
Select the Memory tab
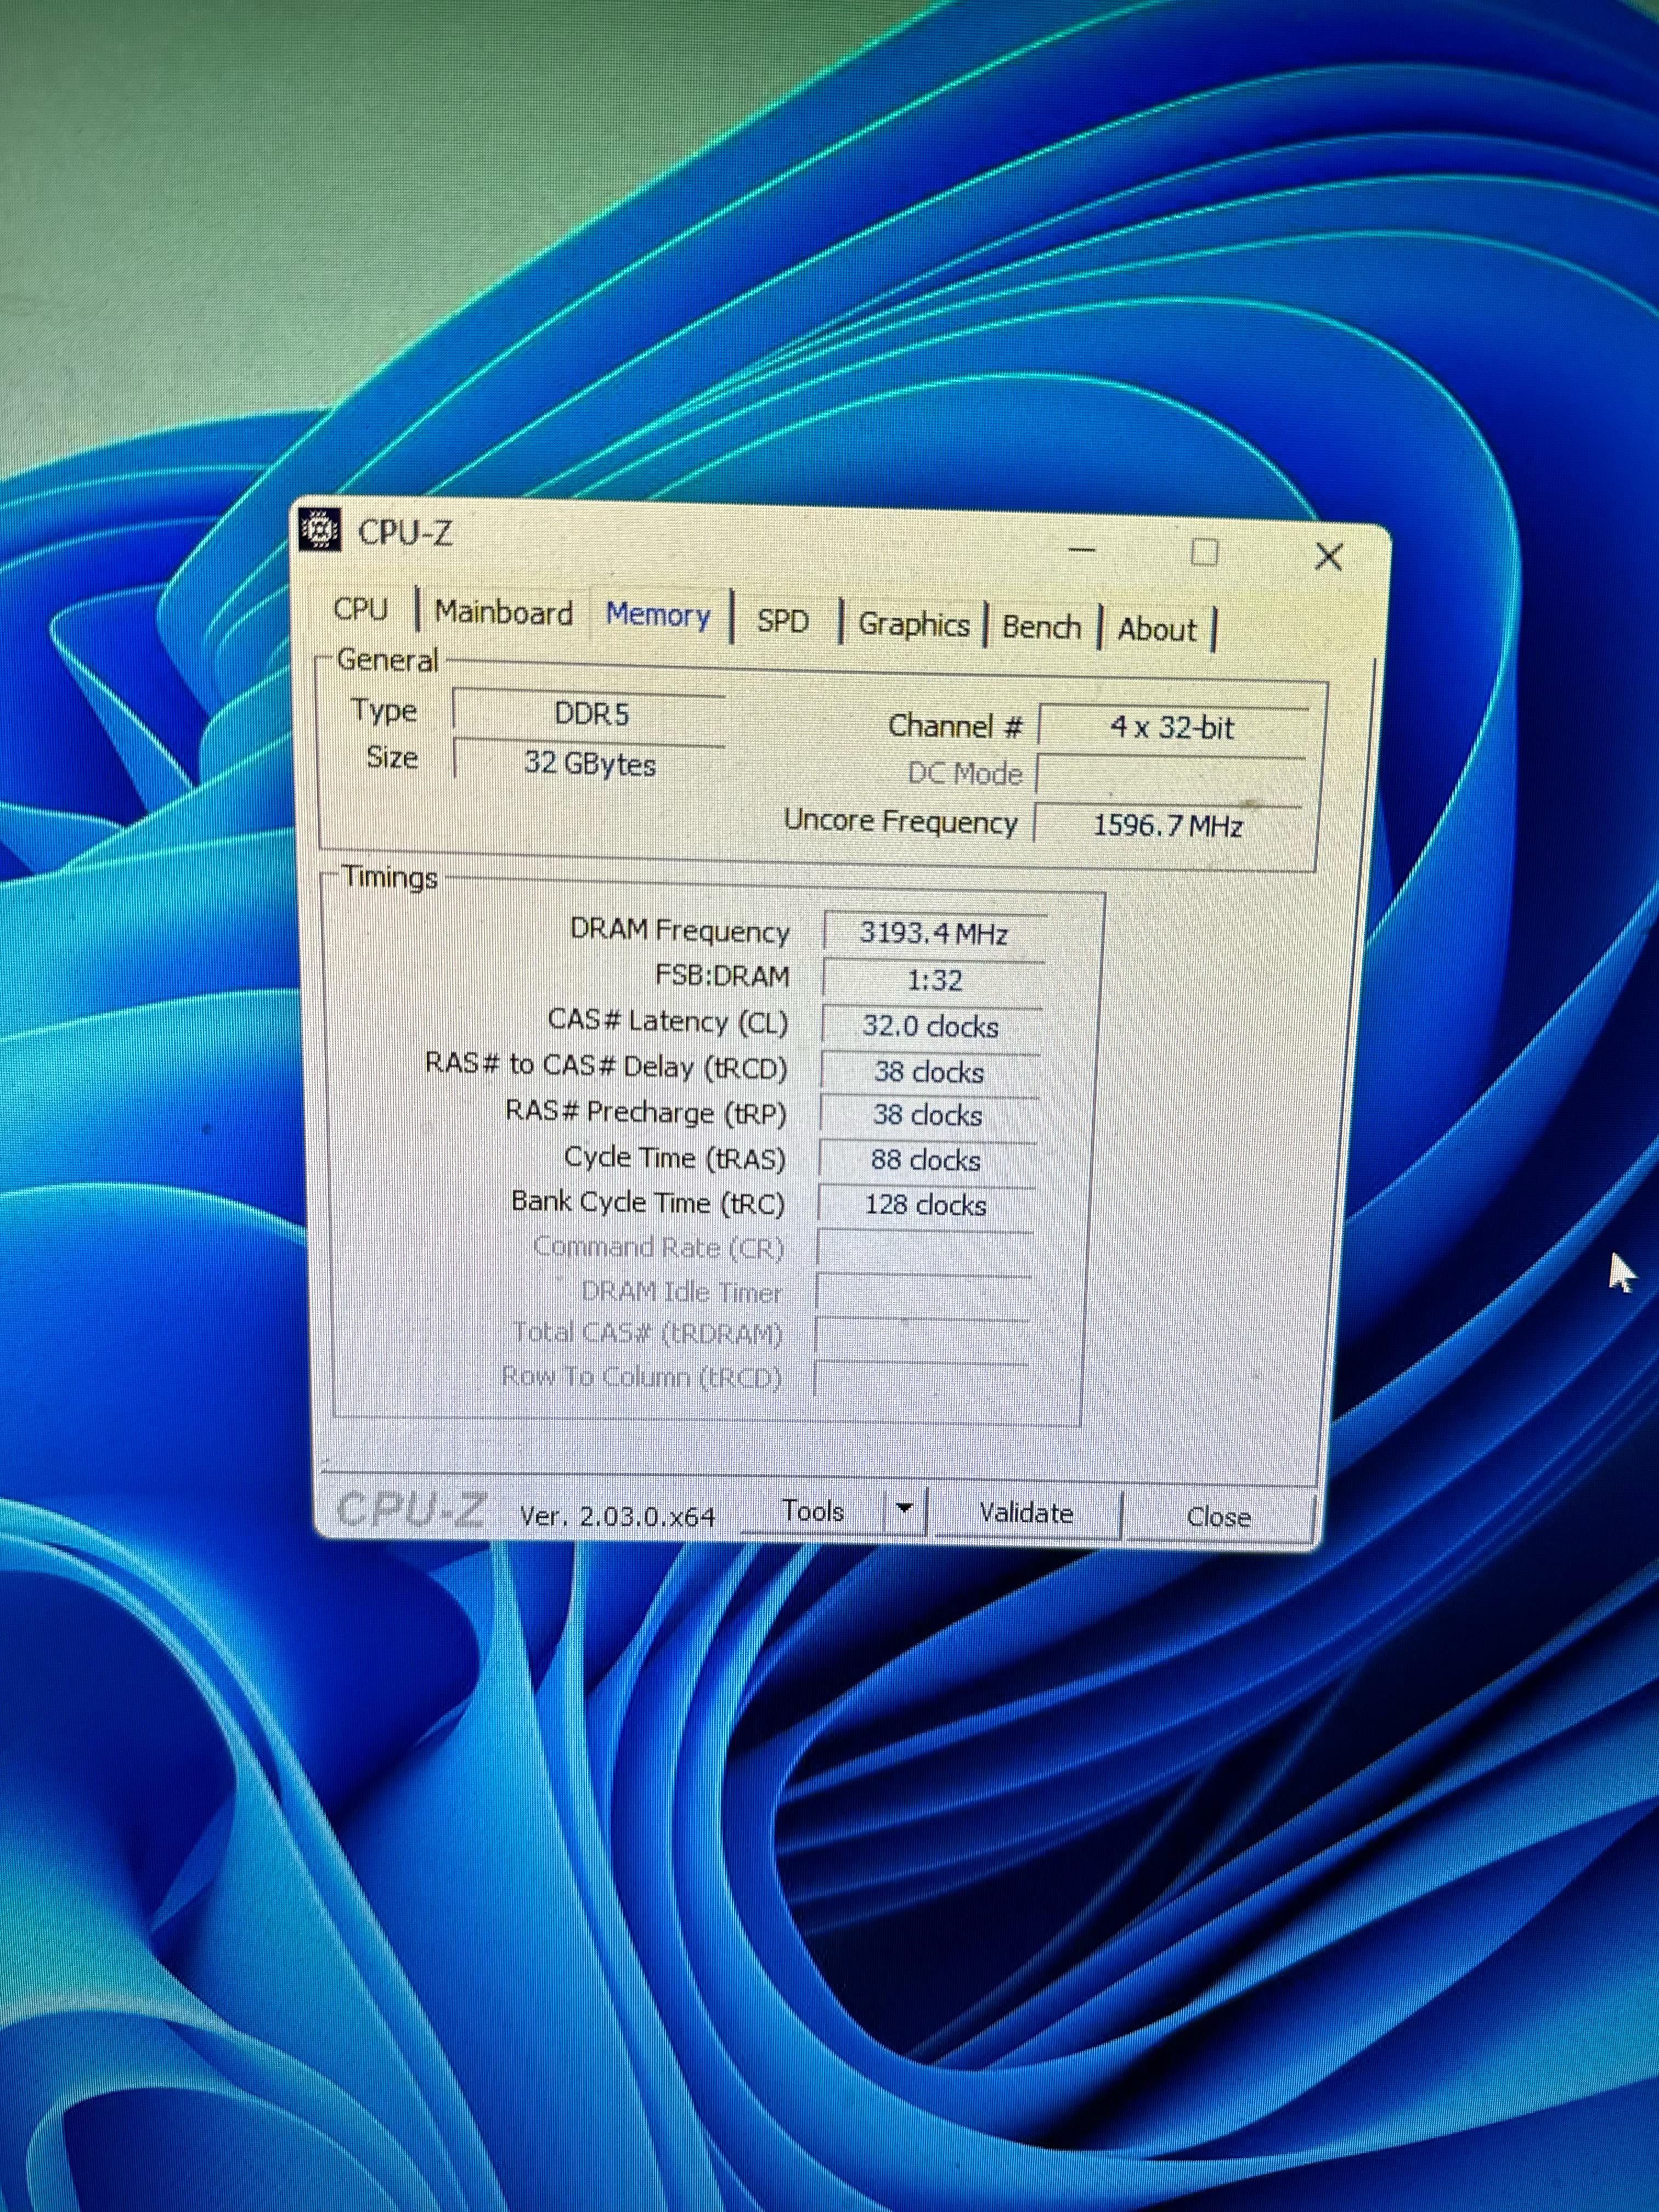click(x=658, y=615)
